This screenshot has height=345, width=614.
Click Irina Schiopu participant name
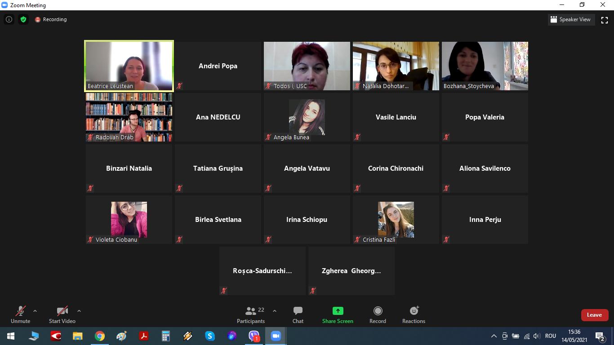tap(307, 220)
